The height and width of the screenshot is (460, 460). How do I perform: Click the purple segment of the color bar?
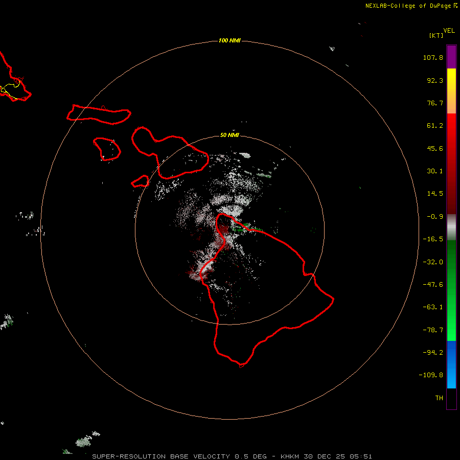click(x=451, y=57)
